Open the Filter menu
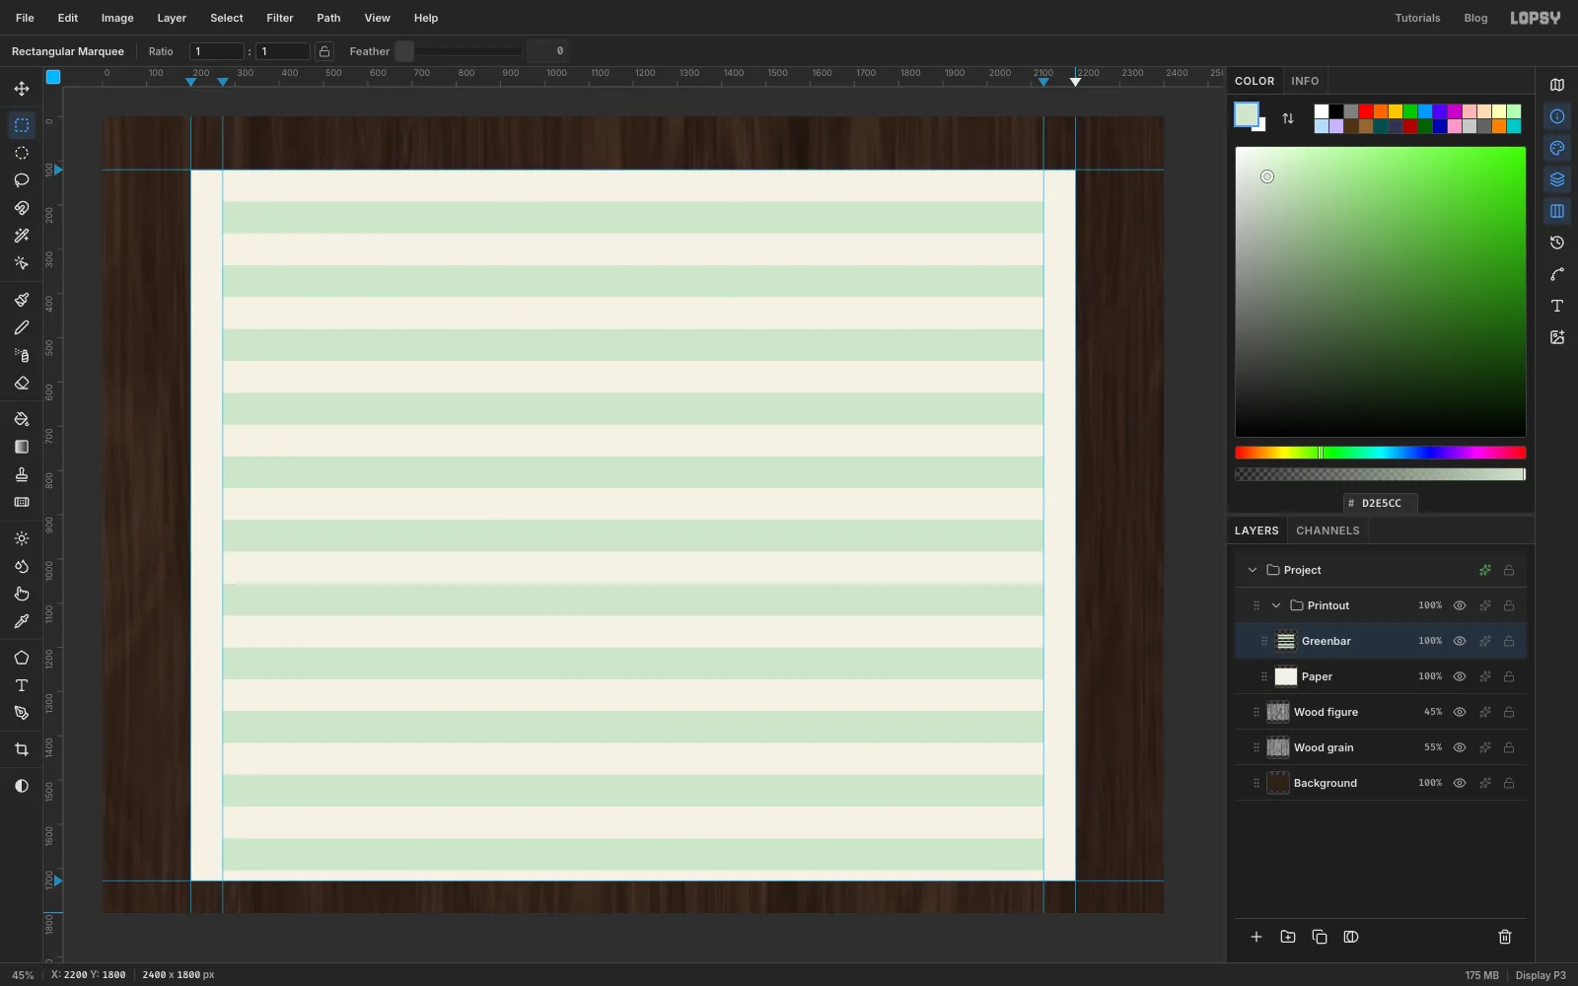1578x986 pixels. [280, 18]
